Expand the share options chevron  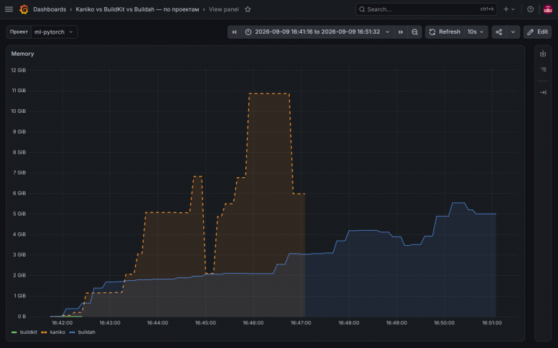click(513, 32)
